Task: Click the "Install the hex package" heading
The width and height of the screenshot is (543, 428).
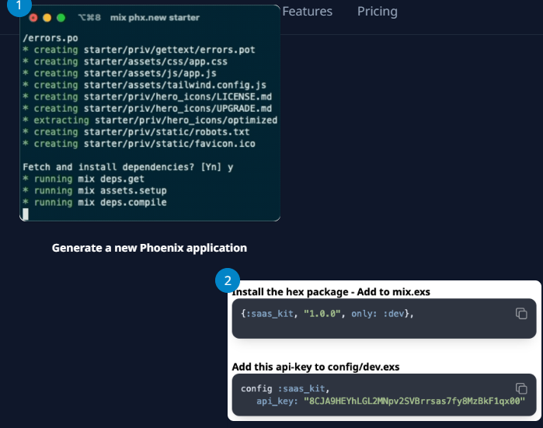Action: (x=331, y=291)
